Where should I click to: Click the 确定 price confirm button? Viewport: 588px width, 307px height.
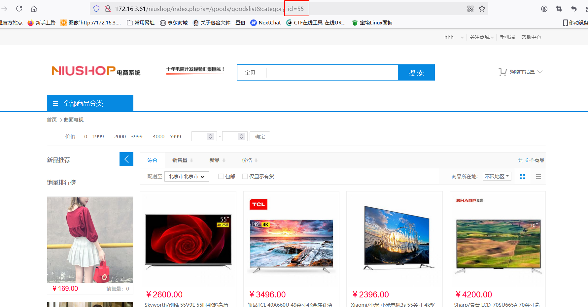pyautogui.click(x=260, y=136)
